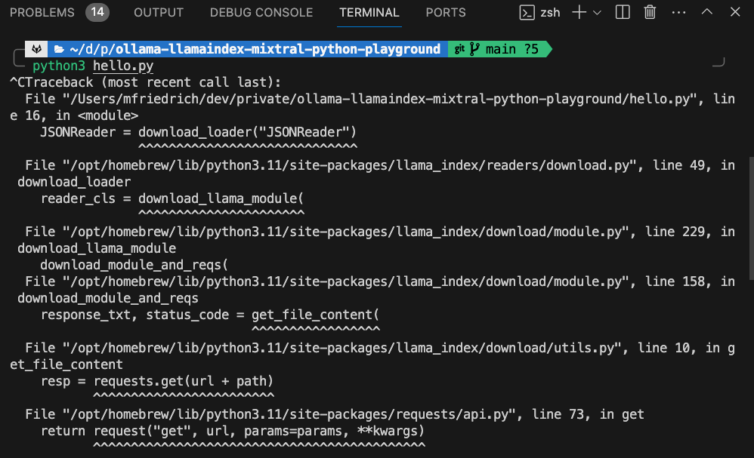Kill the terminal using trash icon
Viewport: 754px width, 458px height.
coord(650,12)
